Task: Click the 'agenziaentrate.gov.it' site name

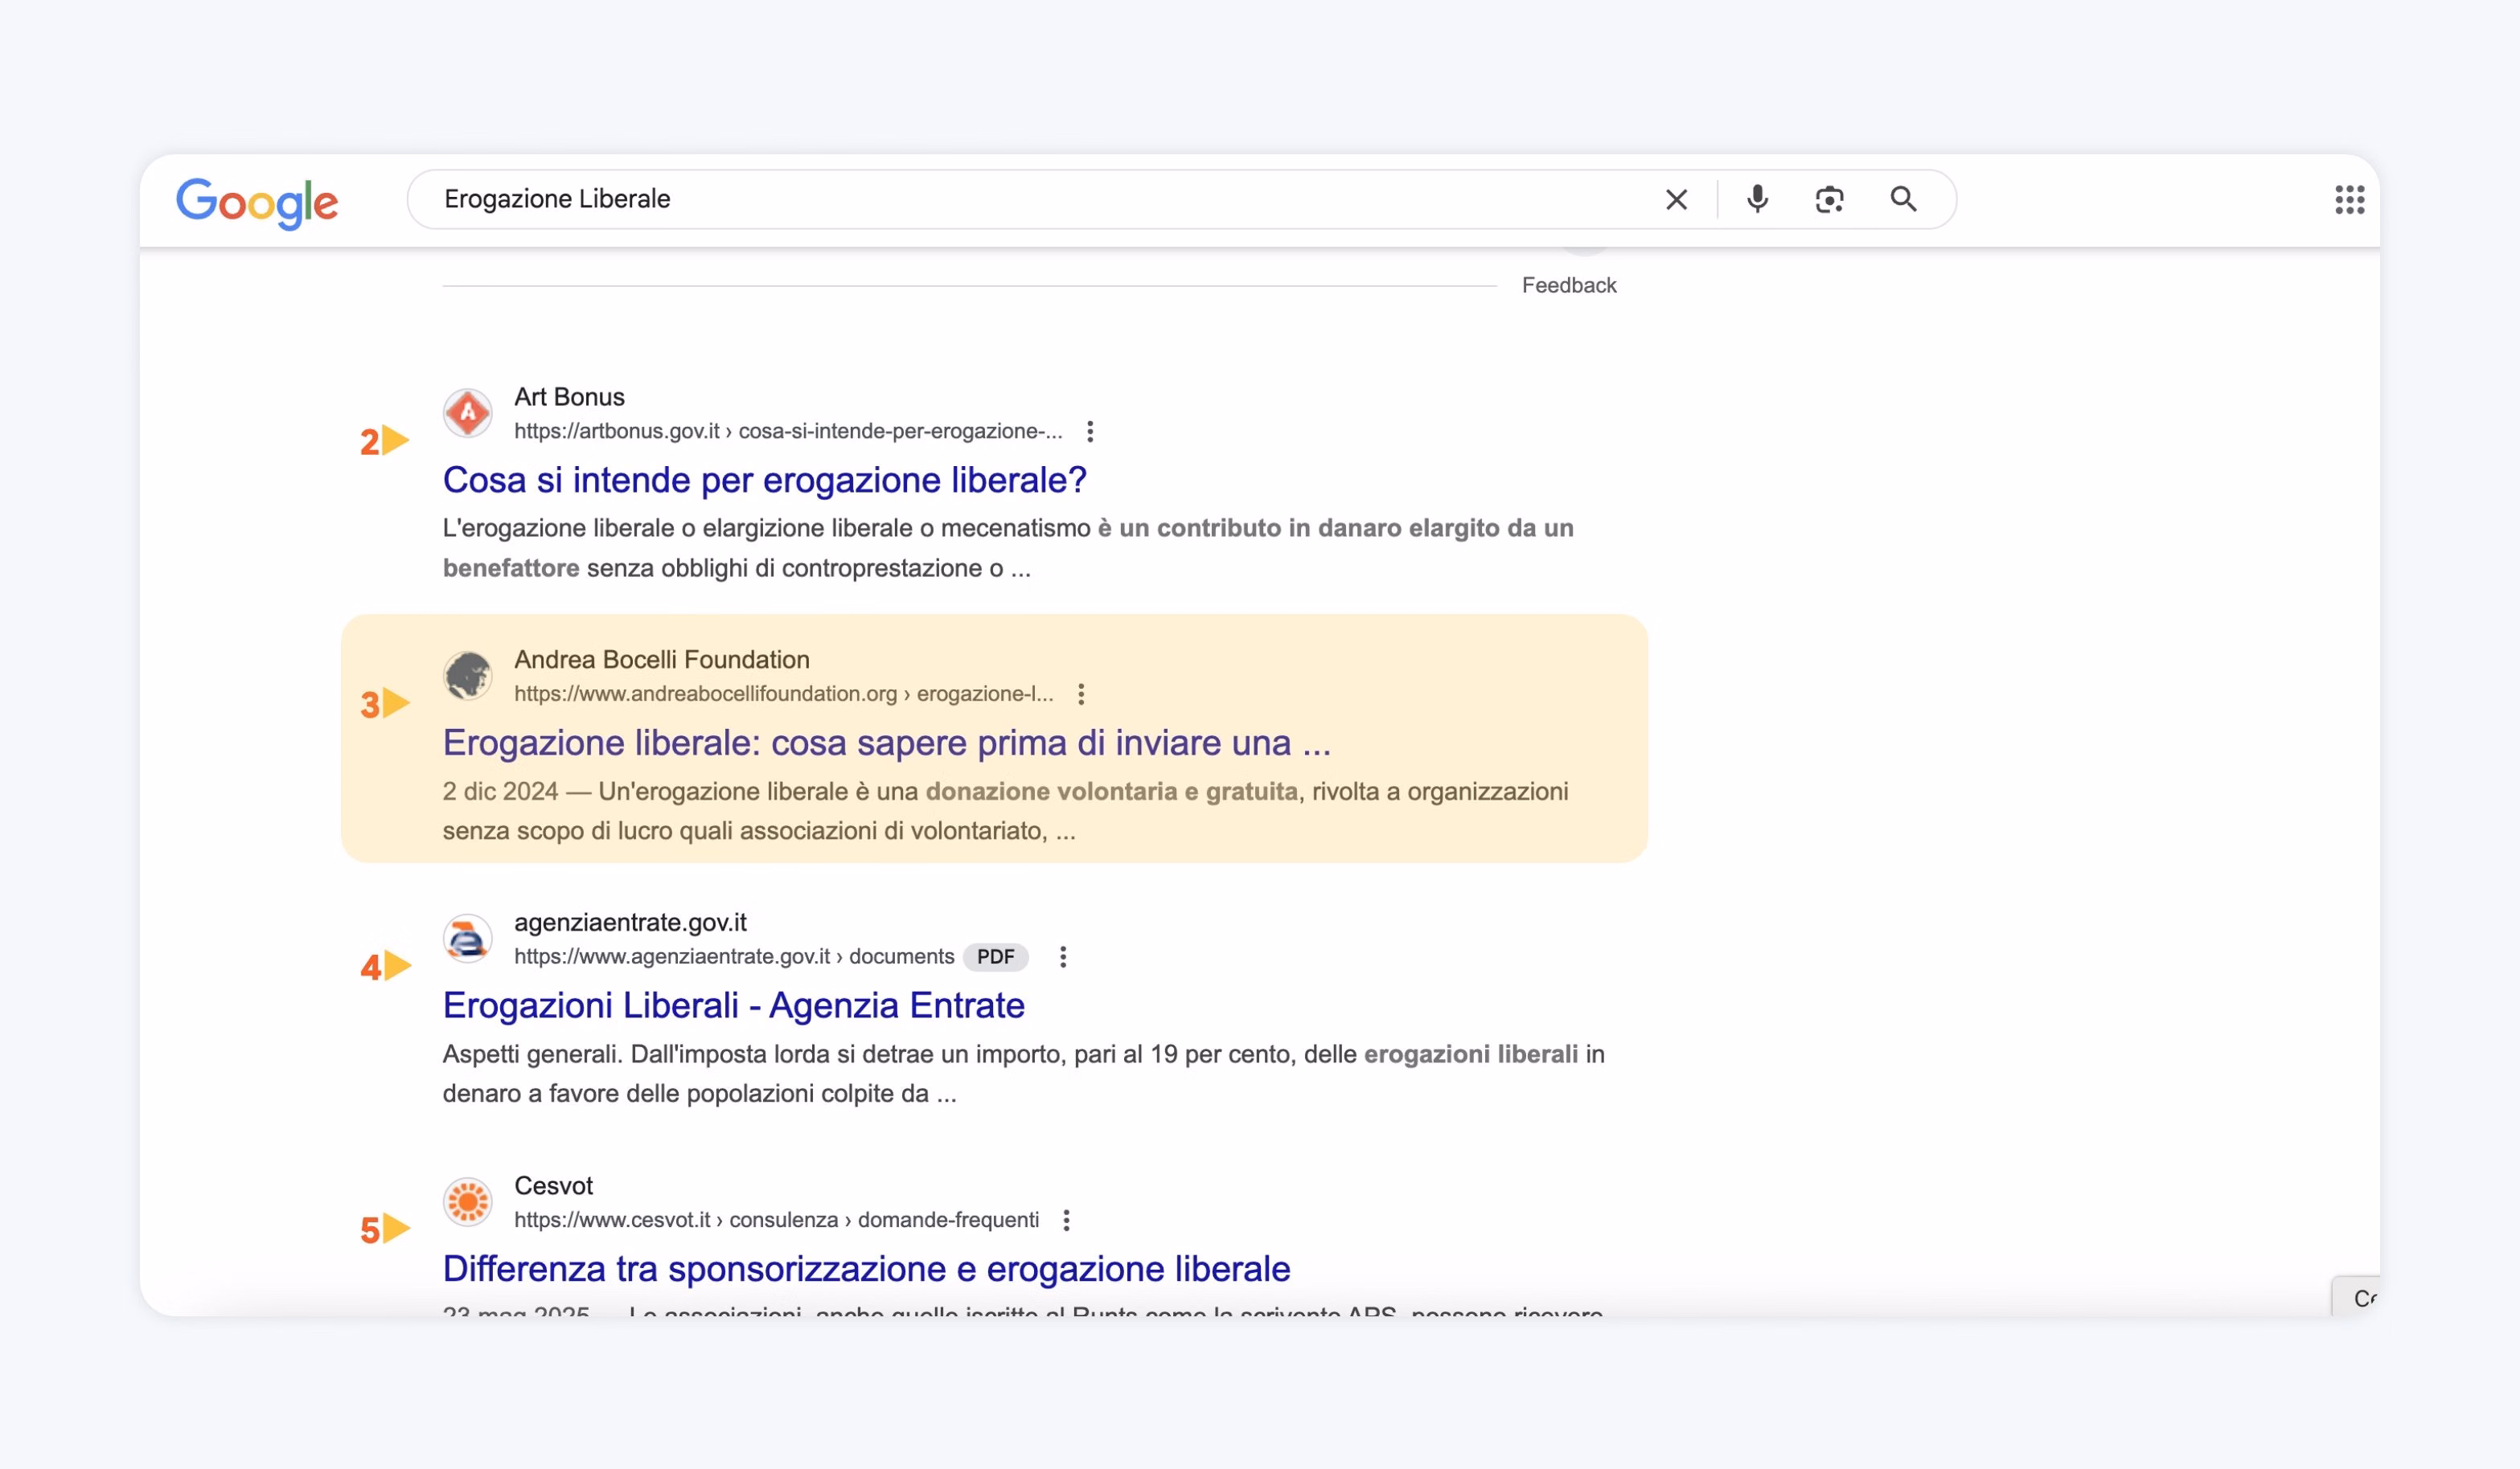Action: tap(630, 923)
